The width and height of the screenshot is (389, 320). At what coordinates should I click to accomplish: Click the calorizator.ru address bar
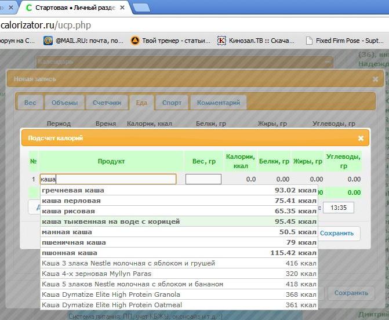click(x=194, y=25)
